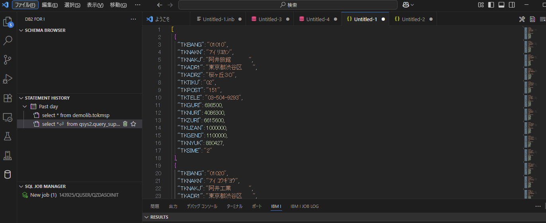
Task: Open the Testing flask view
Action: coord(8,136)
